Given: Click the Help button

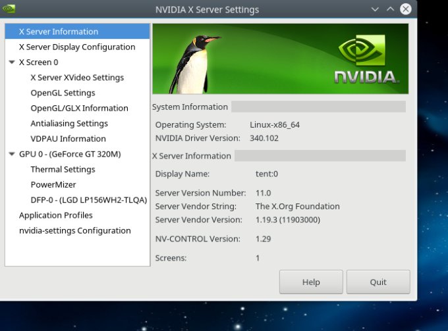Looking at the screenshot, I should pyautogui.click(x=311, y=282).
